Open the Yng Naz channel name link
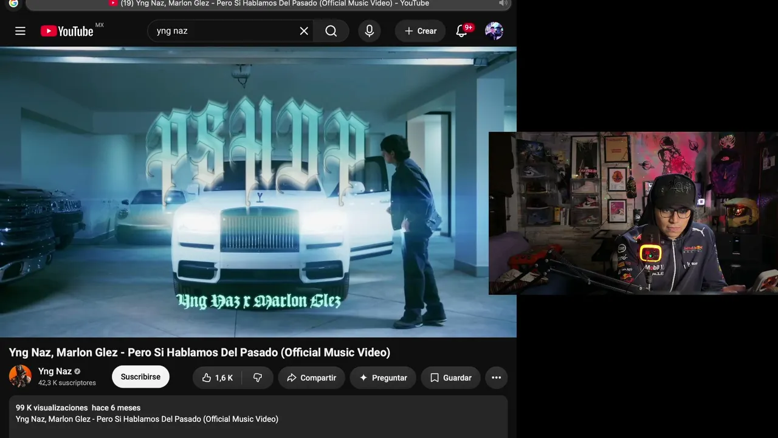Screen dimensions: 778x438 tap(55, 371)
